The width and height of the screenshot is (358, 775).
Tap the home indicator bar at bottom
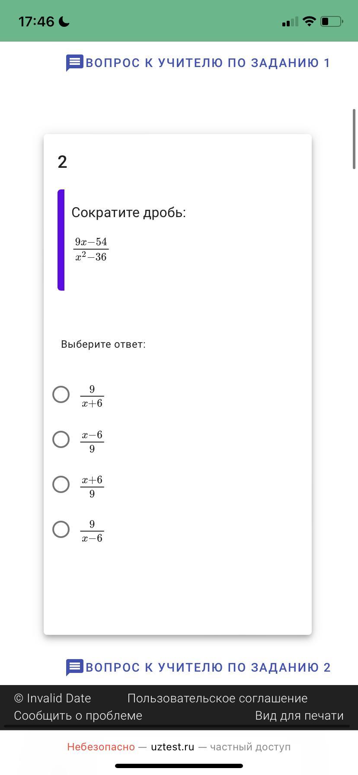click(179, 766)
